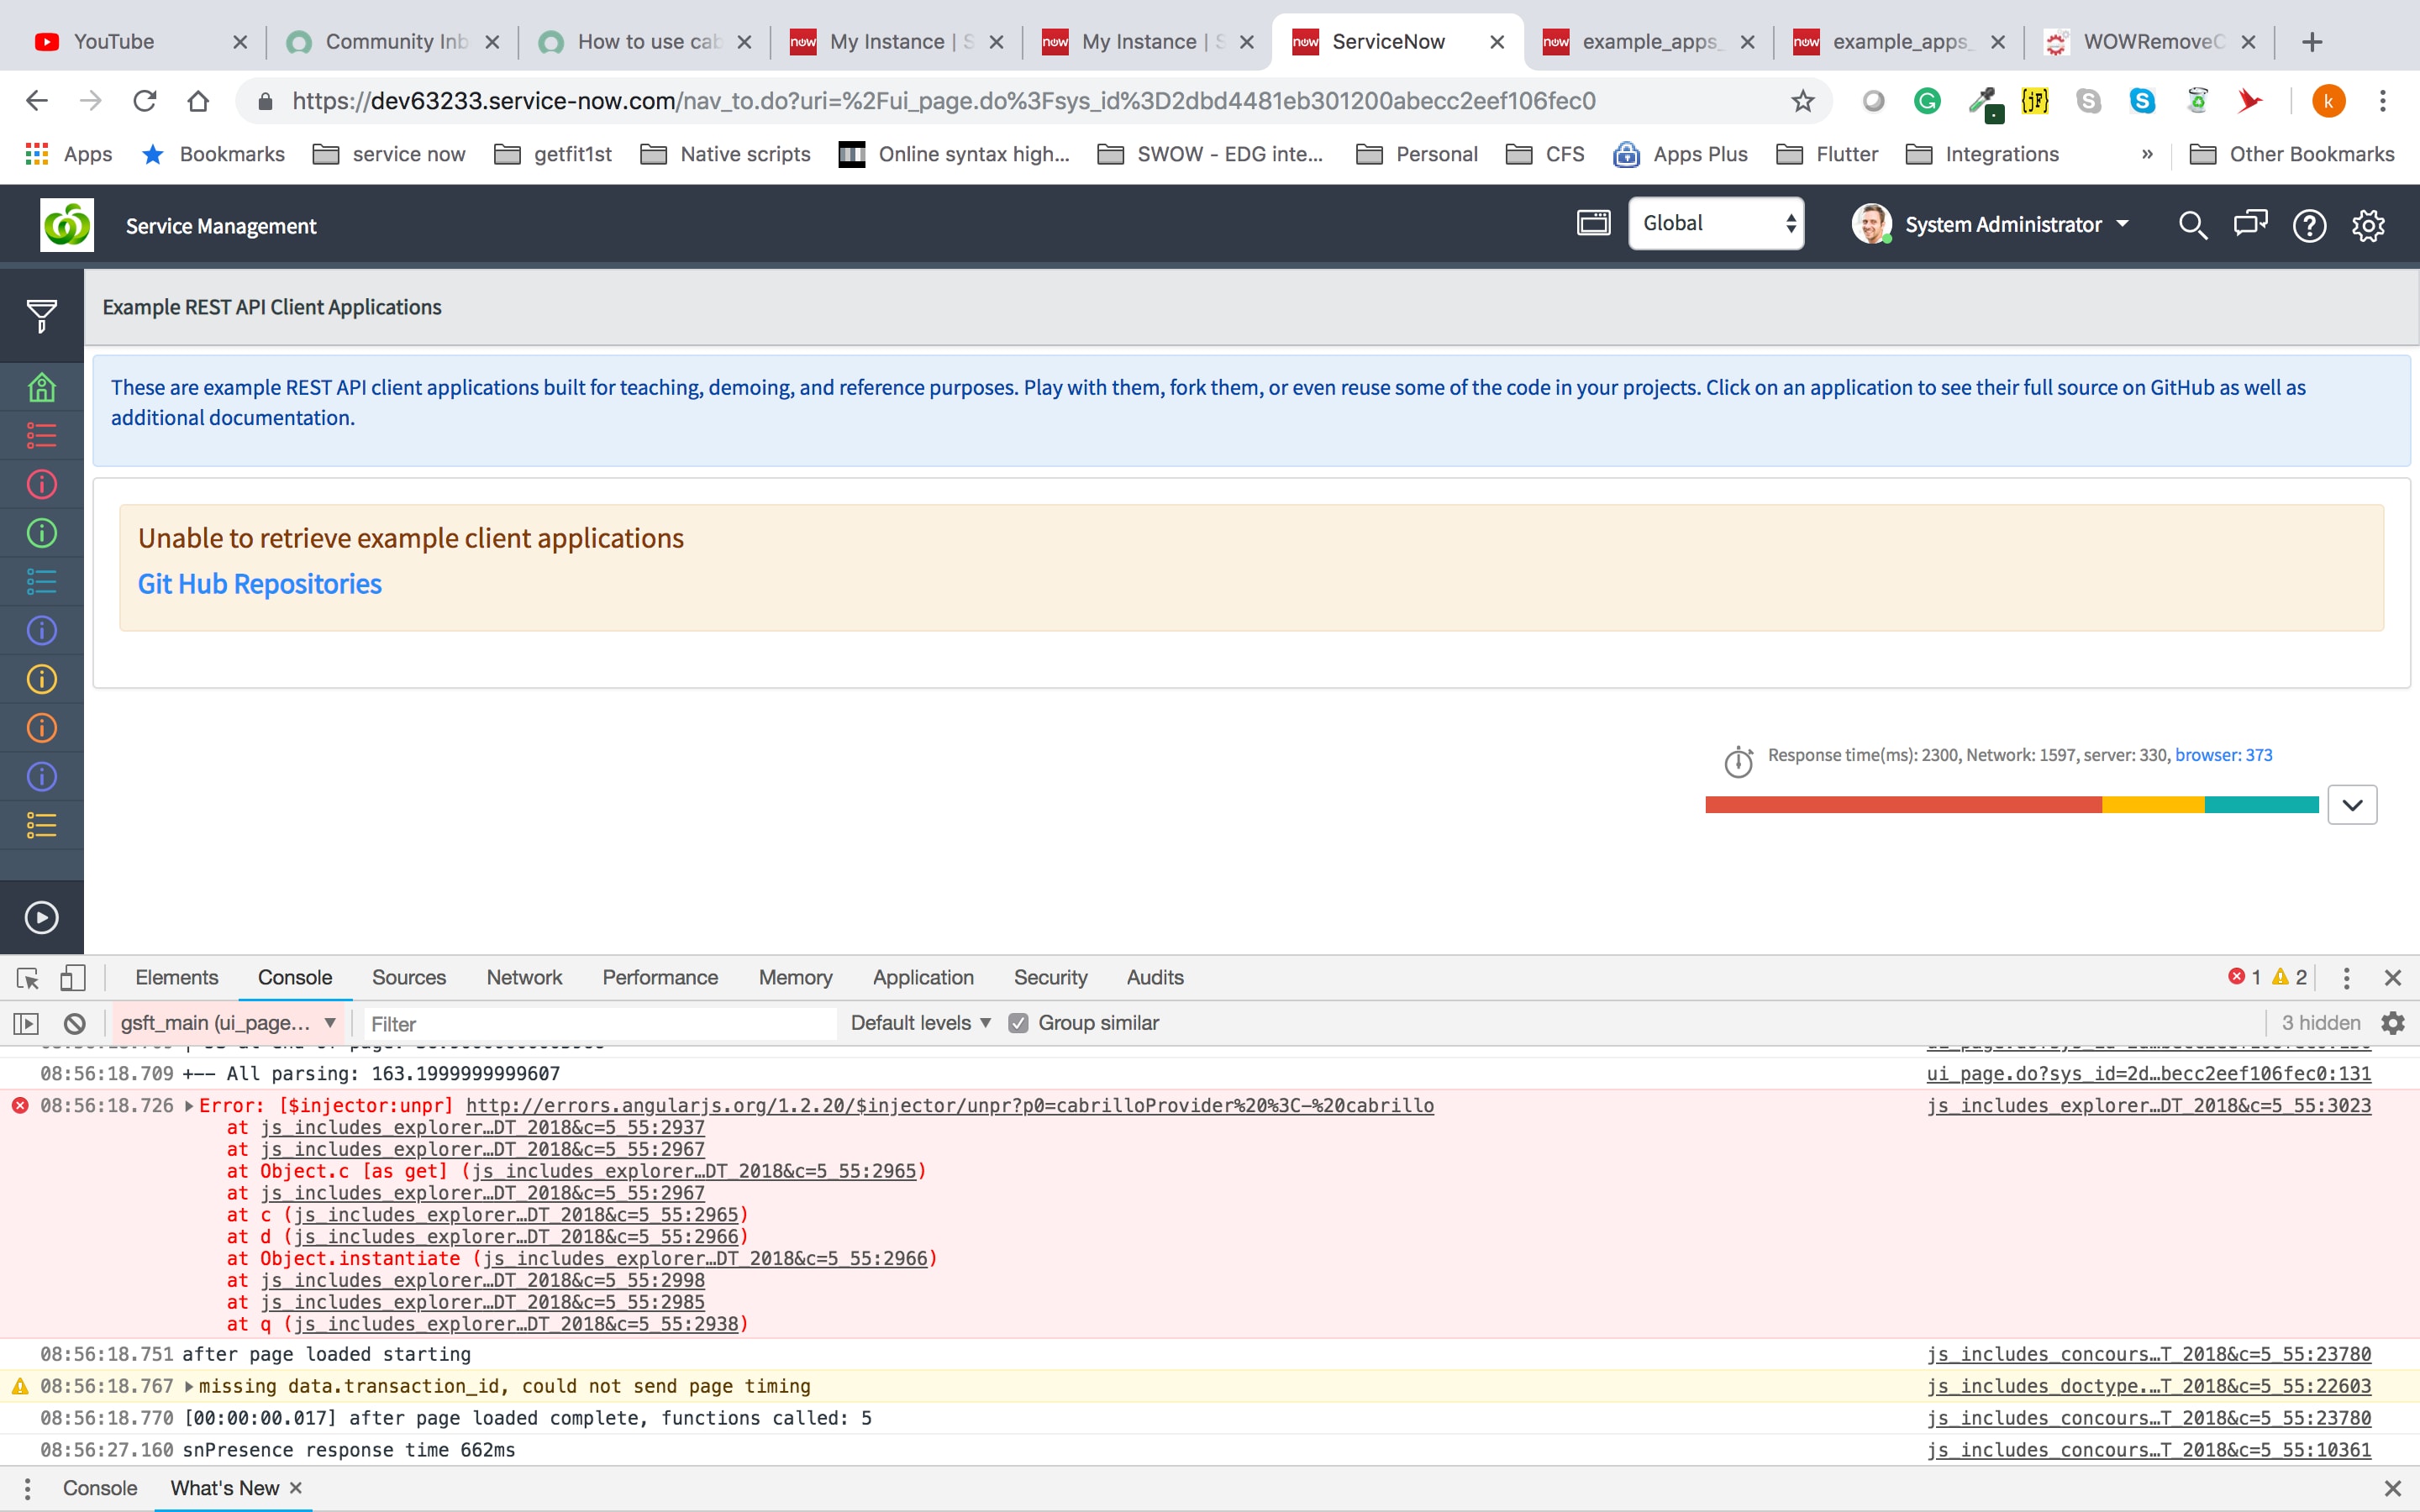This screenshot has height=1512, width=2420.
Task: Open the red list icon in sidebar
Action: 41,436
